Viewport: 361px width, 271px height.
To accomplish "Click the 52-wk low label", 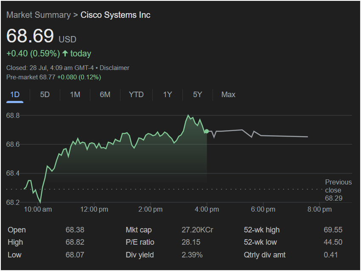I will [260, 242].
